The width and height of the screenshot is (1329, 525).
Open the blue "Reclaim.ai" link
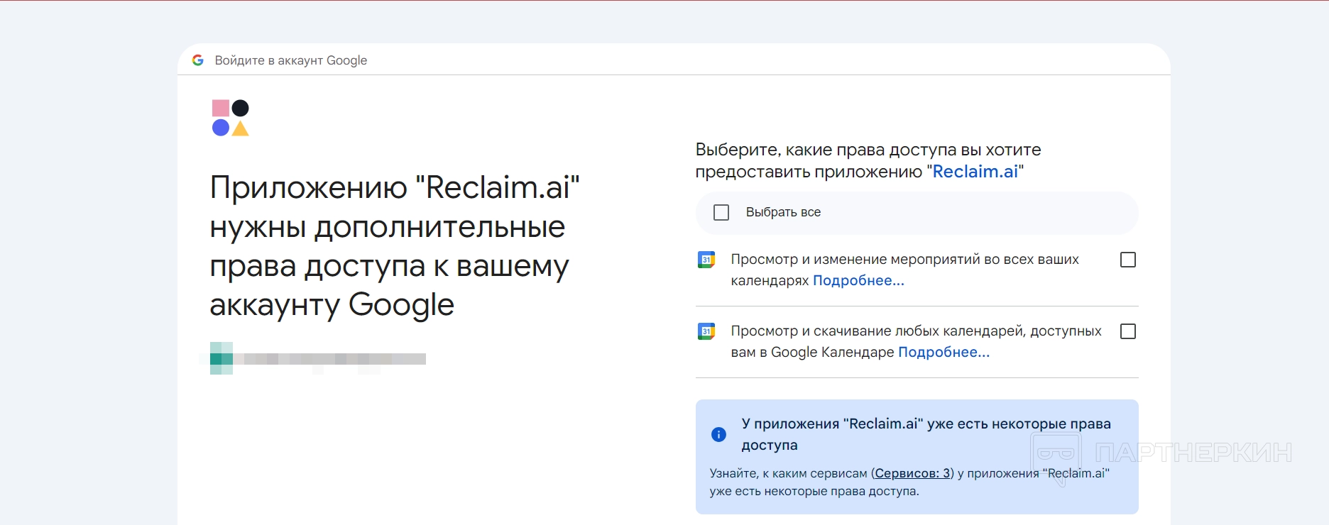[975, 172]
